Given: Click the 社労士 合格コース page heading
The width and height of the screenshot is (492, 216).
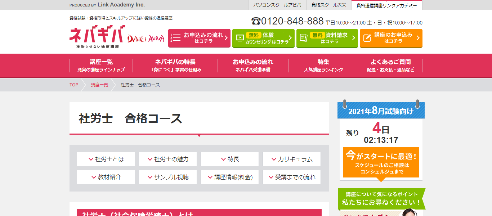Looking at the screenshot, I should tap(131, 118).
